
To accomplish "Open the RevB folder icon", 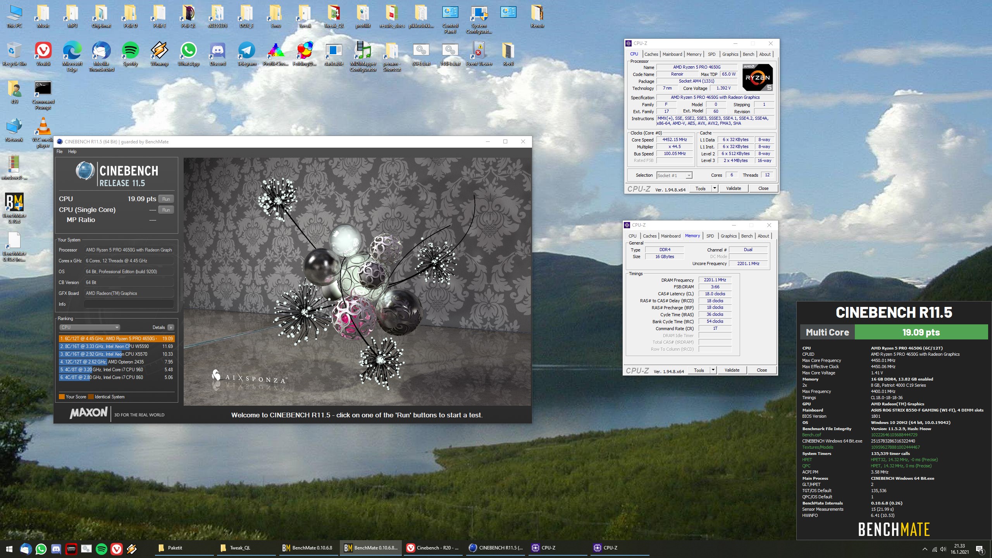I will pyautogui.click(x=508, y=54).
